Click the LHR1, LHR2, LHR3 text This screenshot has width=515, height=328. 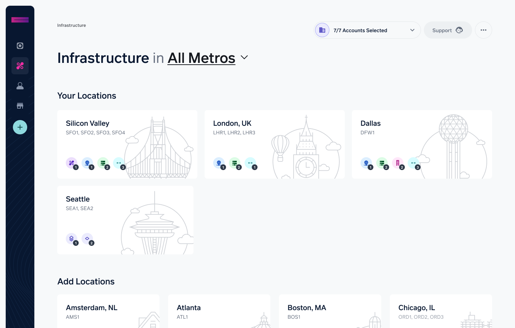(234, 133)
